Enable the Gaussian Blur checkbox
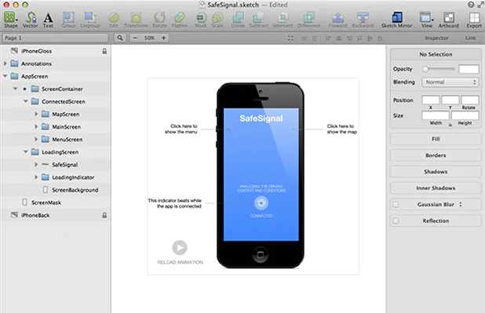Screen dimensions: 485x313 coord(396,205)
